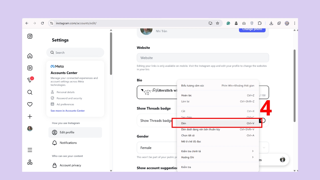Open the Home feed icon
320x180 pixels.
point(30,56)
